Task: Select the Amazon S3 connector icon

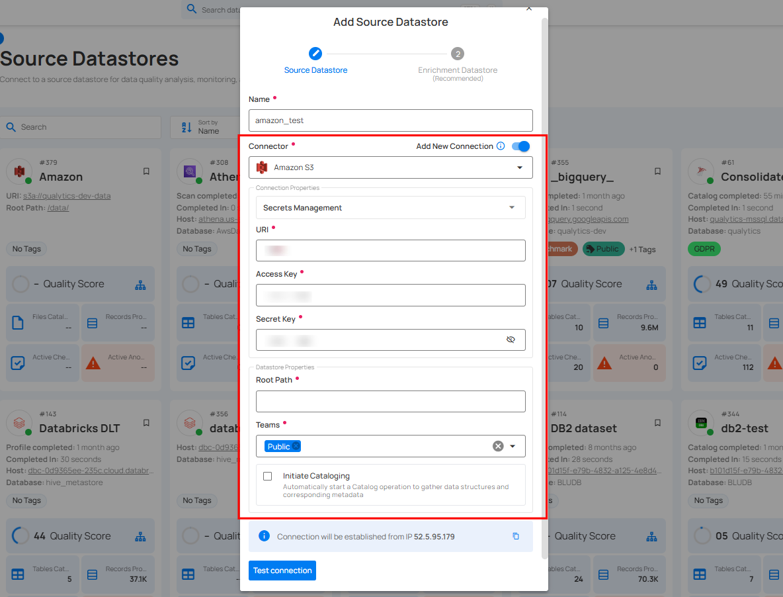Action: tap(262, 167)
